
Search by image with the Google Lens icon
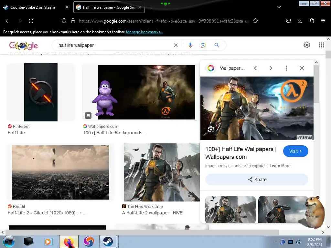(x=203, y=45)
